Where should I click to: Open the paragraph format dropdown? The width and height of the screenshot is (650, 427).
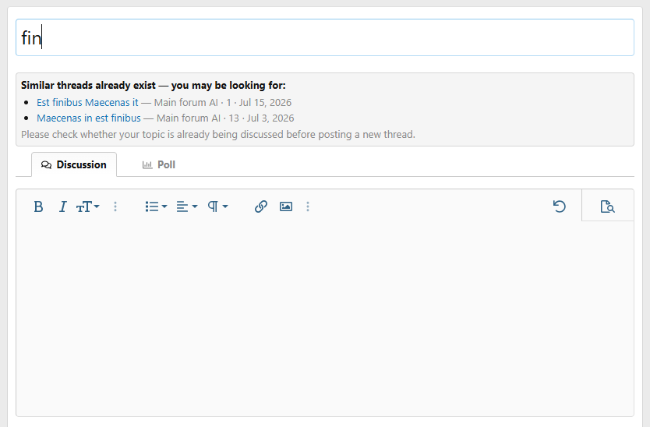217,206
